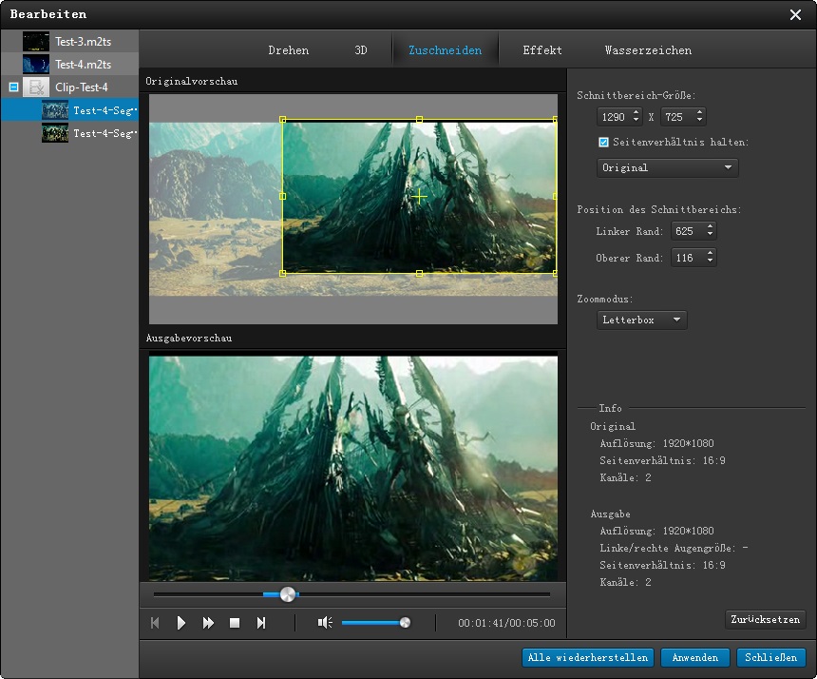817x679 pixels.
Task: Open the Effekt tab
Action: (542, 50)
